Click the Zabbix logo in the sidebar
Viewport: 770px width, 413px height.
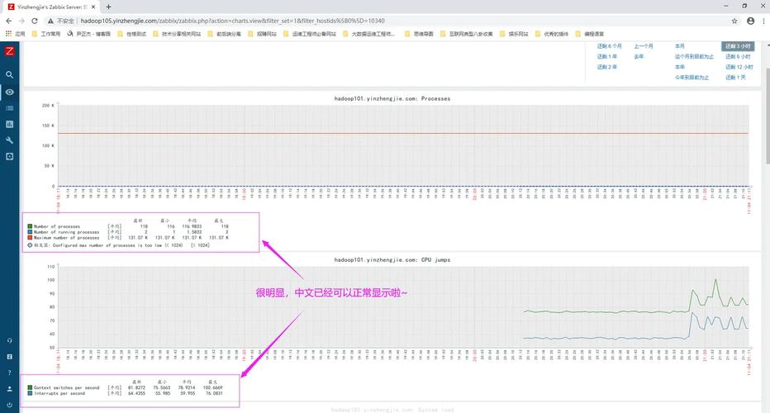coord(9,51)
